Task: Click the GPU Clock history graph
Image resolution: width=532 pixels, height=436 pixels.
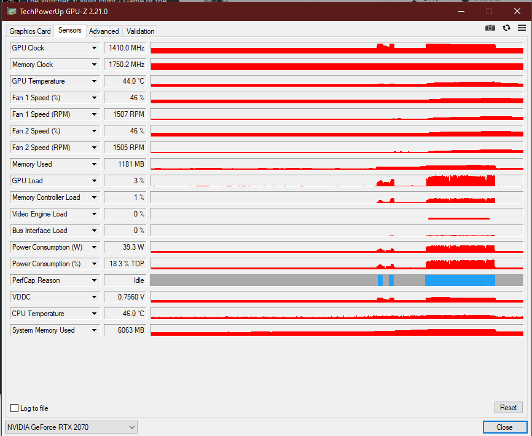Action: point(337,48)
